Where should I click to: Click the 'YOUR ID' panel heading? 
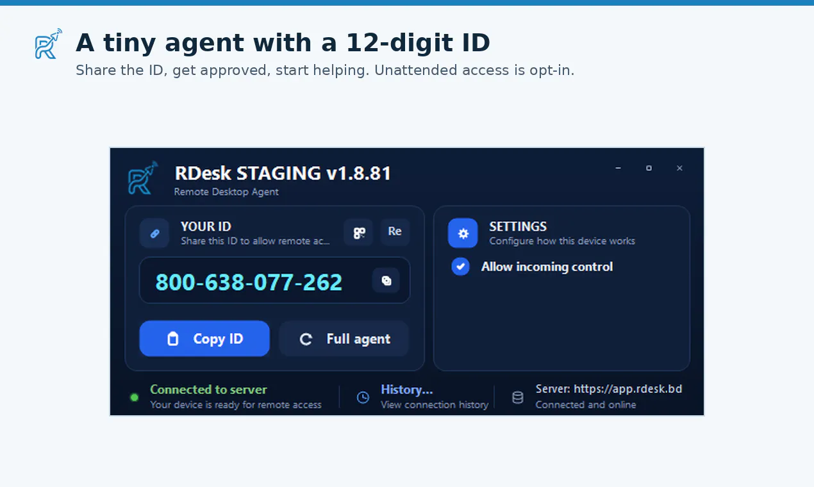206,226
